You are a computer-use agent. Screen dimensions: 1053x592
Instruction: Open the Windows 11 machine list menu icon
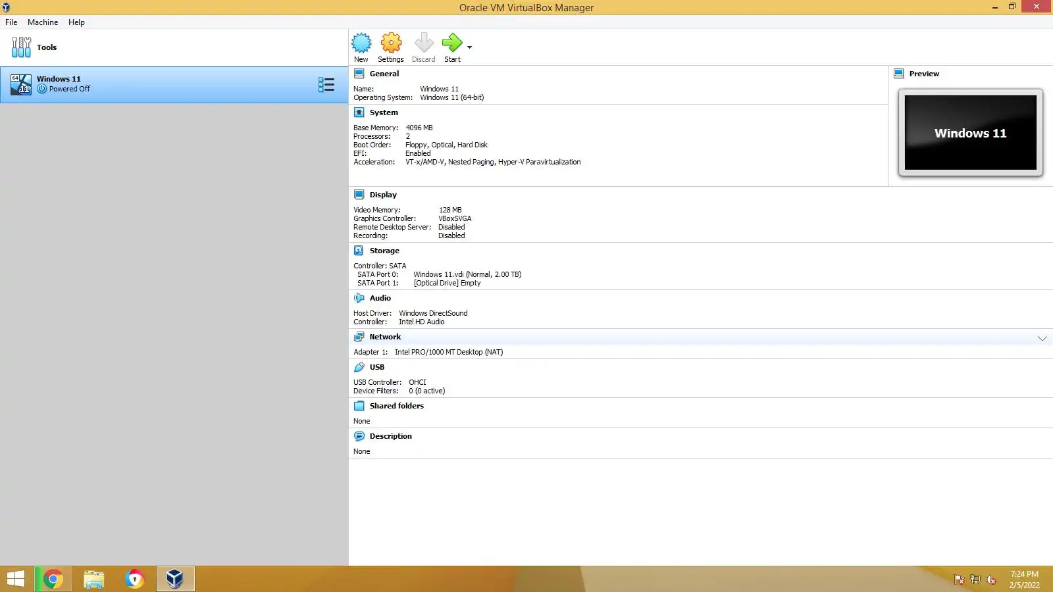[x=326, y=84]
